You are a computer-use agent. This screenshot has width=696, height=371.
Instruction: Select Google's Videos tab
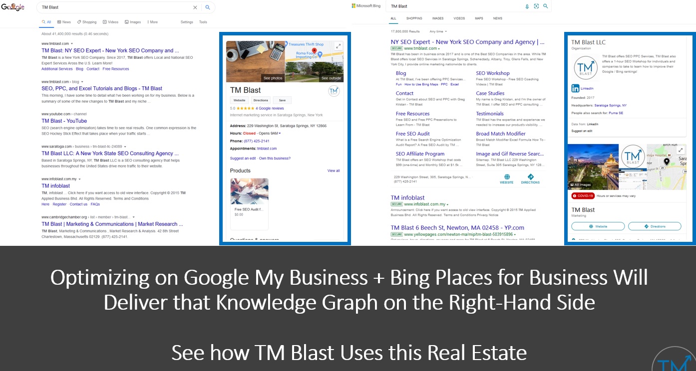[x=111, y=22]
